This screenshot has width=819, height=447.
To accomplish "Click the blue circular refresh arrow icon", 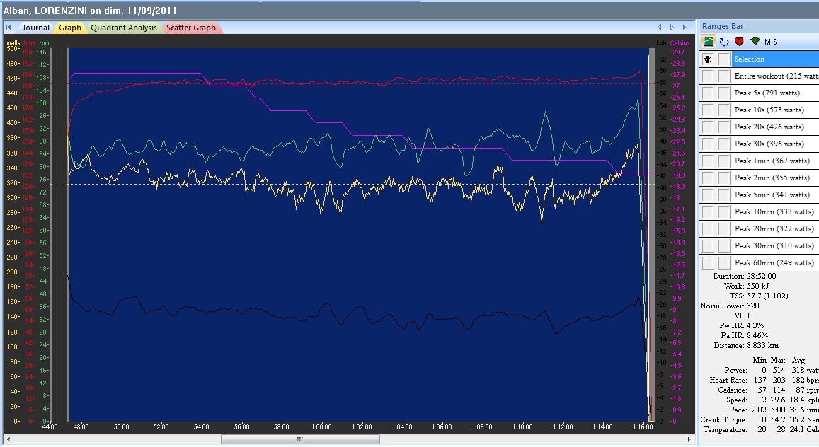I will point(724,42).
